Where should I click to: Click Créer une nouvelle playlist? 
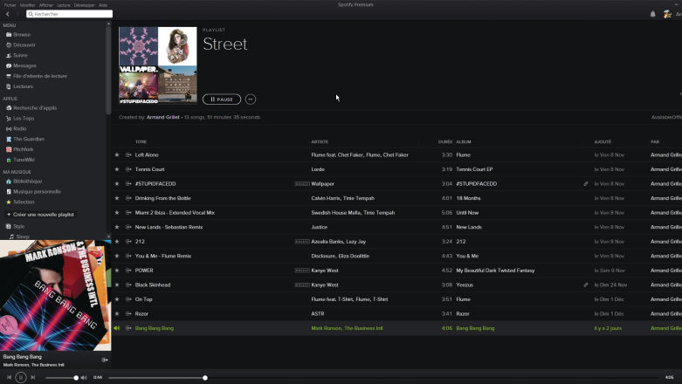40,215
